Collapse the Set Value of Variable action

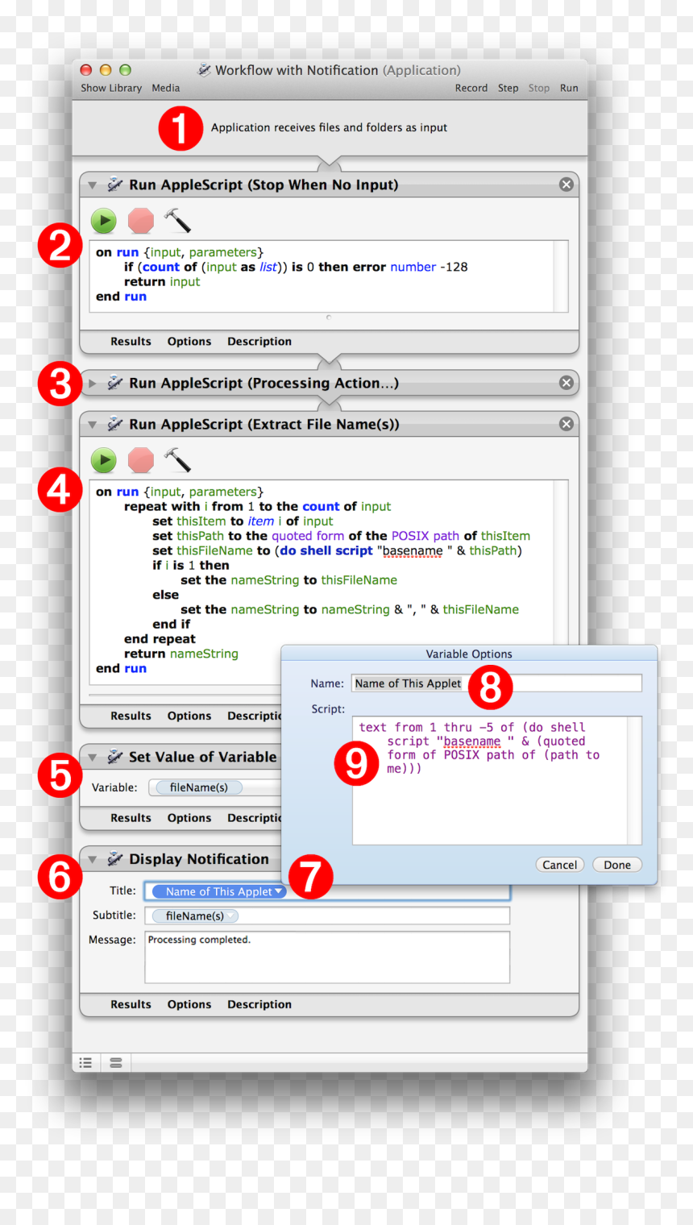(x=93, y=758)
